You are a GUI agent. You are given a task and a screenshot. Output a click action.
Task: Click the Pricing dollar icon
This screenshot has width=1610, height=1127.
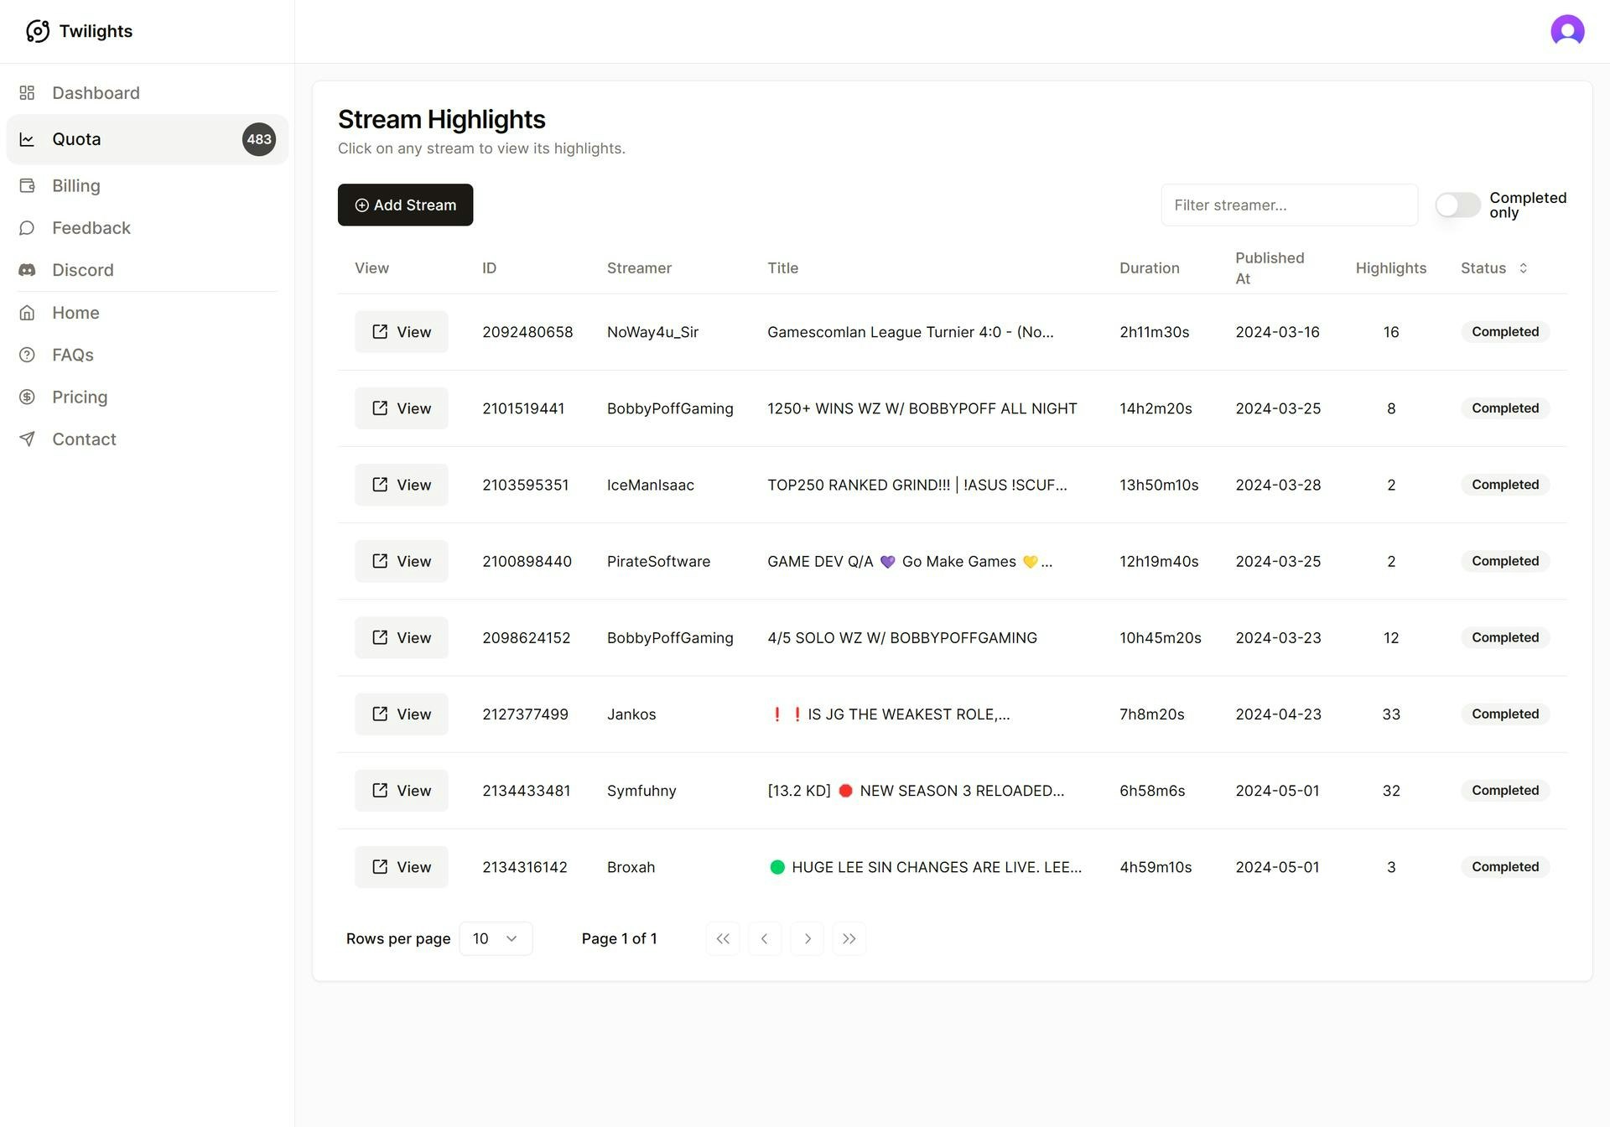[27, 397]
